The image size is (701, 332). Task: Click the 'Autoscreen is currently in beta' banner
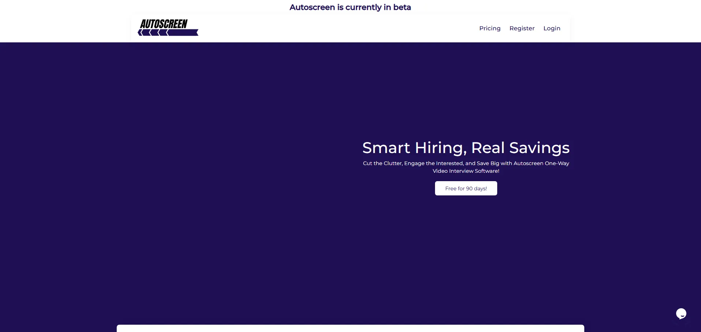coord(350,7)
